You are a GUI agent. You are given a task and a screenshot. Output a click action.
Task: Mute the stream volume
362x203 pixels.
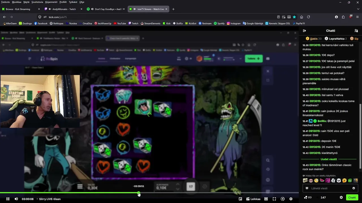[16, 199]
